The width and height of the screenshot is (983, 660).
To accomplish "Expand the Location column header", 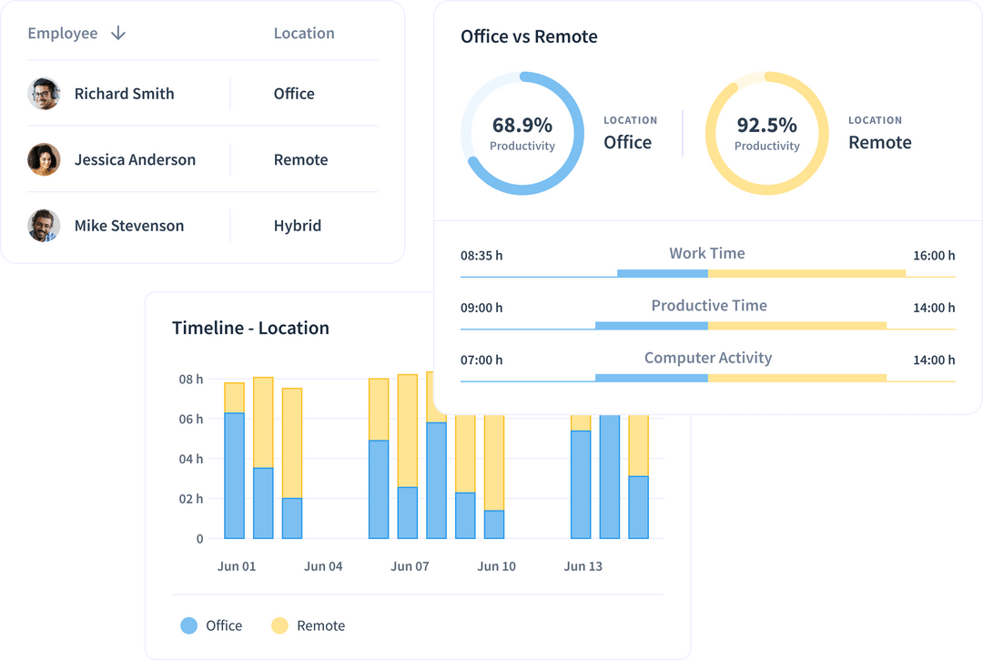I will (304, 33).
